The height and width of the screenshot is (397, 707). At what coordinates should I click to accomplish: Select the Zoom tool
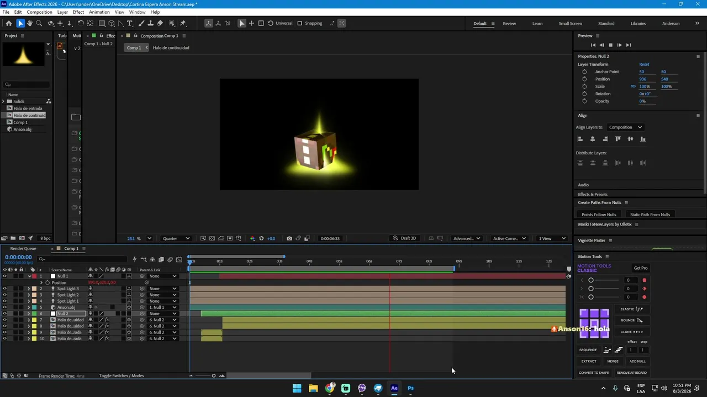pyautogui.click(x=39, y=23)
